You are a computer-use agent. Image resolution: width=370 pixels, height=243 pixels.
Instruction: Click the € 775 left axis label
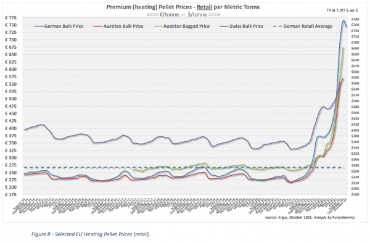11,18
